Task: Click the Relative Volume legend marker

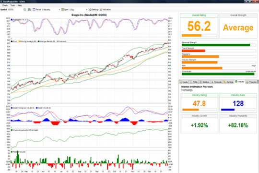Action: pyautogui.click(x=12, y=152)
